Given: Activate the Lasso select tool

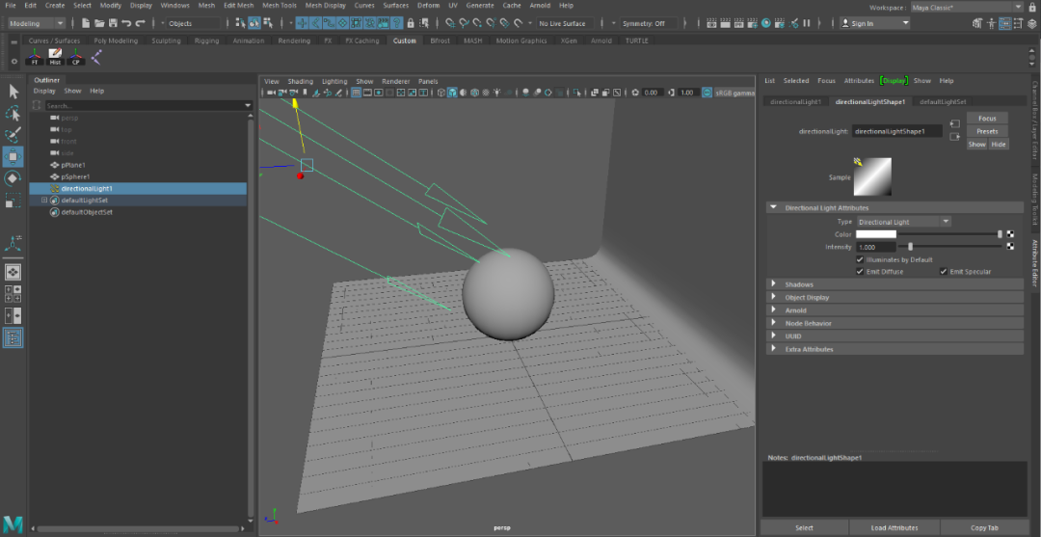Looking at the screenshot, I should 13,114.
